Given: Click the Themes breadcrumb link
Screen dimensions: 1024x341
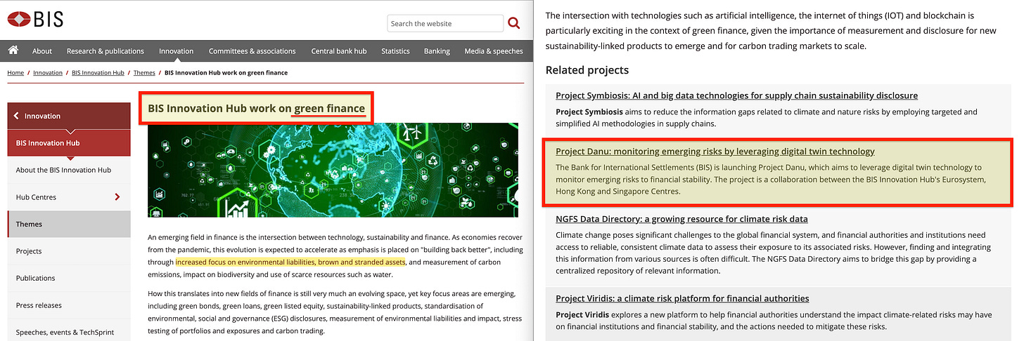Looking at the screenshot, I should (x=144, y=72).
